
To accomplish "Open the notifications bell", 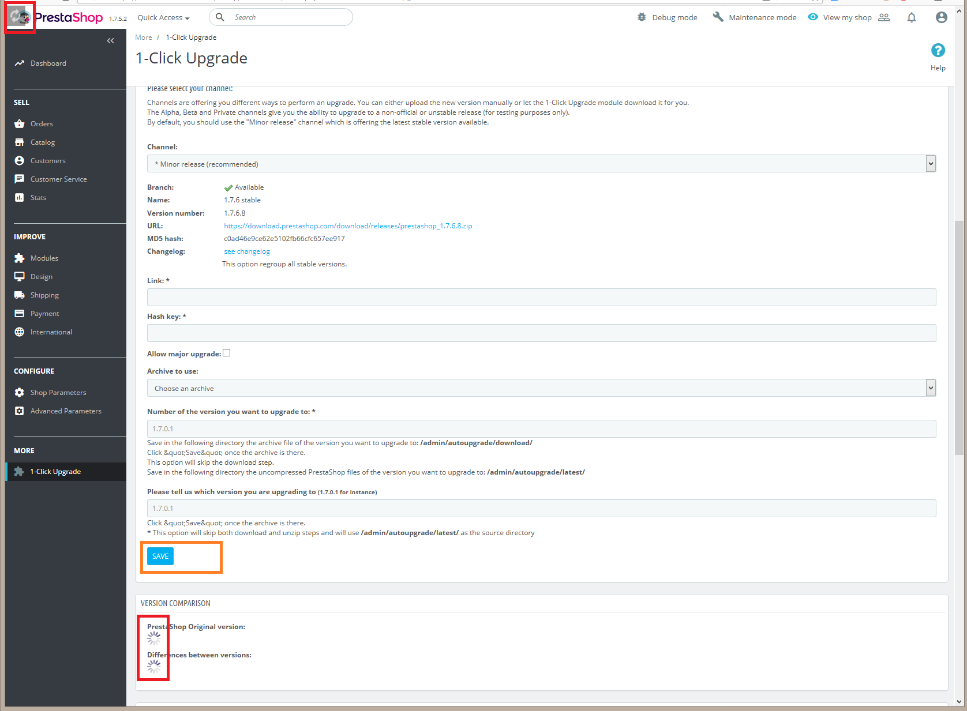I will (x=912, y=17).
